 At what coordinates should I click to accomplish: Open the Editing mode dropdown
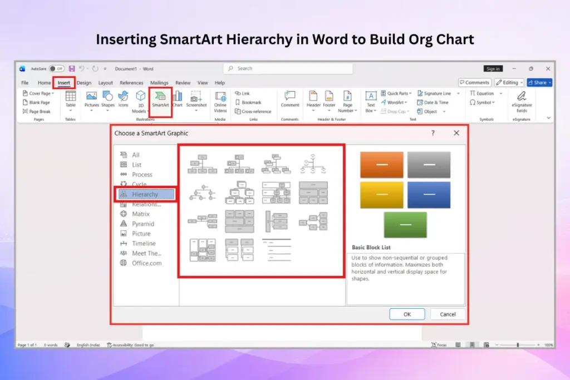coord(509,83)
